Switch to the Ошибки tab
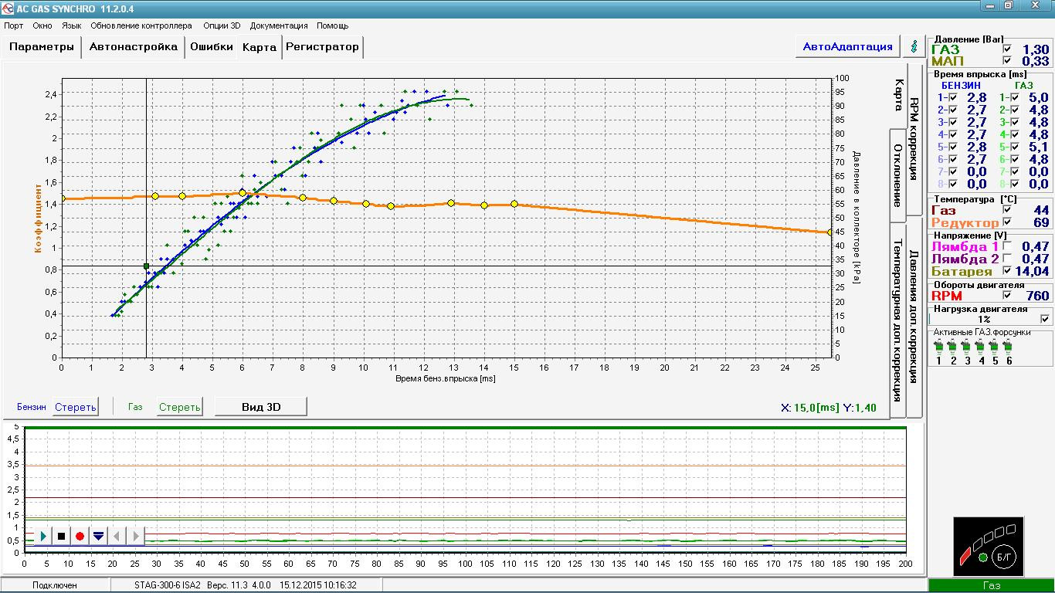Screen dimensions: 1055x593 [x=212, y=46]
